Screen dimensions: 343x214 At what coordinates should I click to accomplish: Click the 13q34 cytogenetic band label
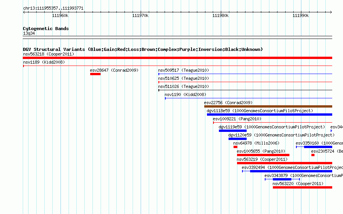(x=29, y=33)
